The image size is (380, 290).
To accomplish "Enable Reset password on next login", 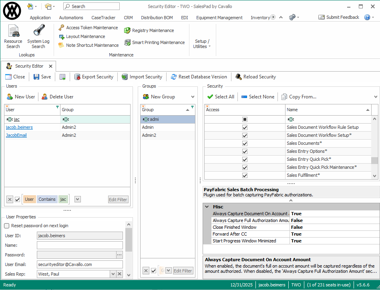I will 7,226.
